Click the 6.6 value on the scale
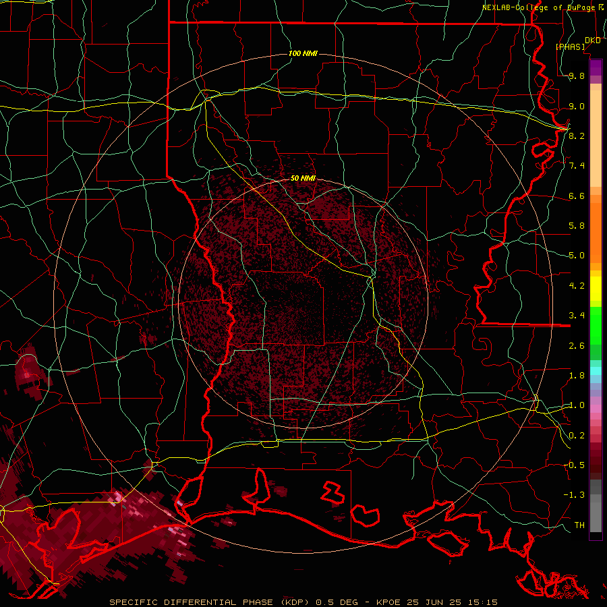The height and width of the screenshot is (607, 607). click(x=577, y=196)
